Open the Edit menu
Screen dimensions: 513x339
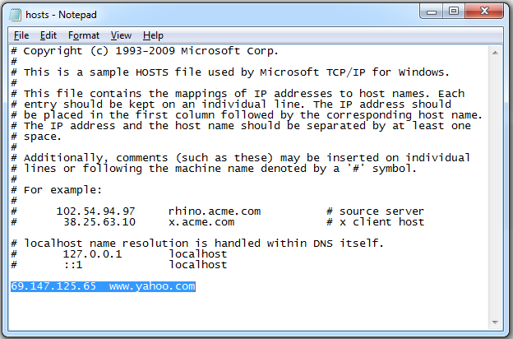[49, 35]
